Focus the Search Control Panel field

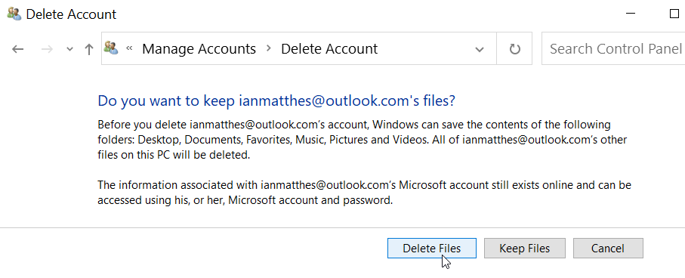click(x=613, y=48)
